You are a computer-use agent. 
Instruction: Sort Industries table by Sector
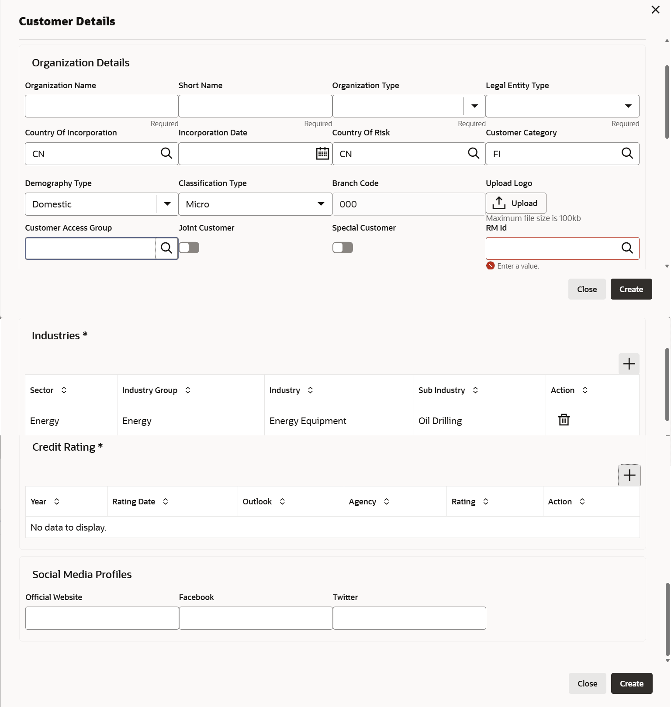tap(64, 390)
